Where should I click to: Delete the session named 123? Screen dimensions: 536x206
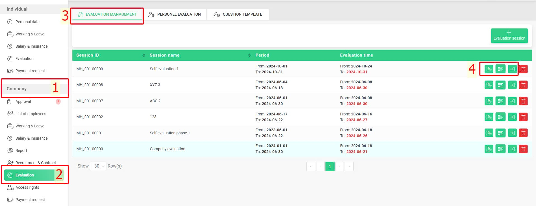523,117
